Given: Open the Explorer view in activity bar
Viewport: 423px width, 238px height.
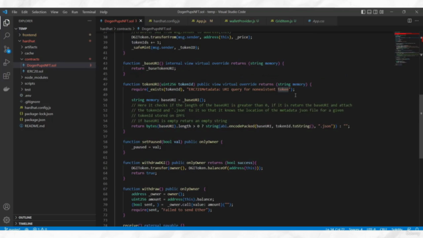Looking at the screenshot, I should 7,22.
